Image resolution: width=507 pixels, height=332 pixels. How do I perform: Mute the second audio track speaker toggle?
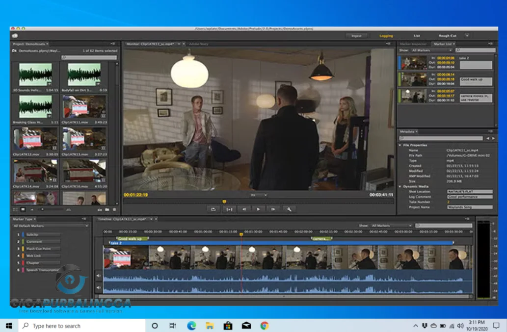[99, 287]
